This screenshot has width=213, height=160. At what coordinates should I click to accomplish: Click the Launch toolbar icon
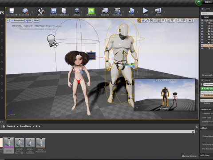pyautogui.click(x=158, y=12)
